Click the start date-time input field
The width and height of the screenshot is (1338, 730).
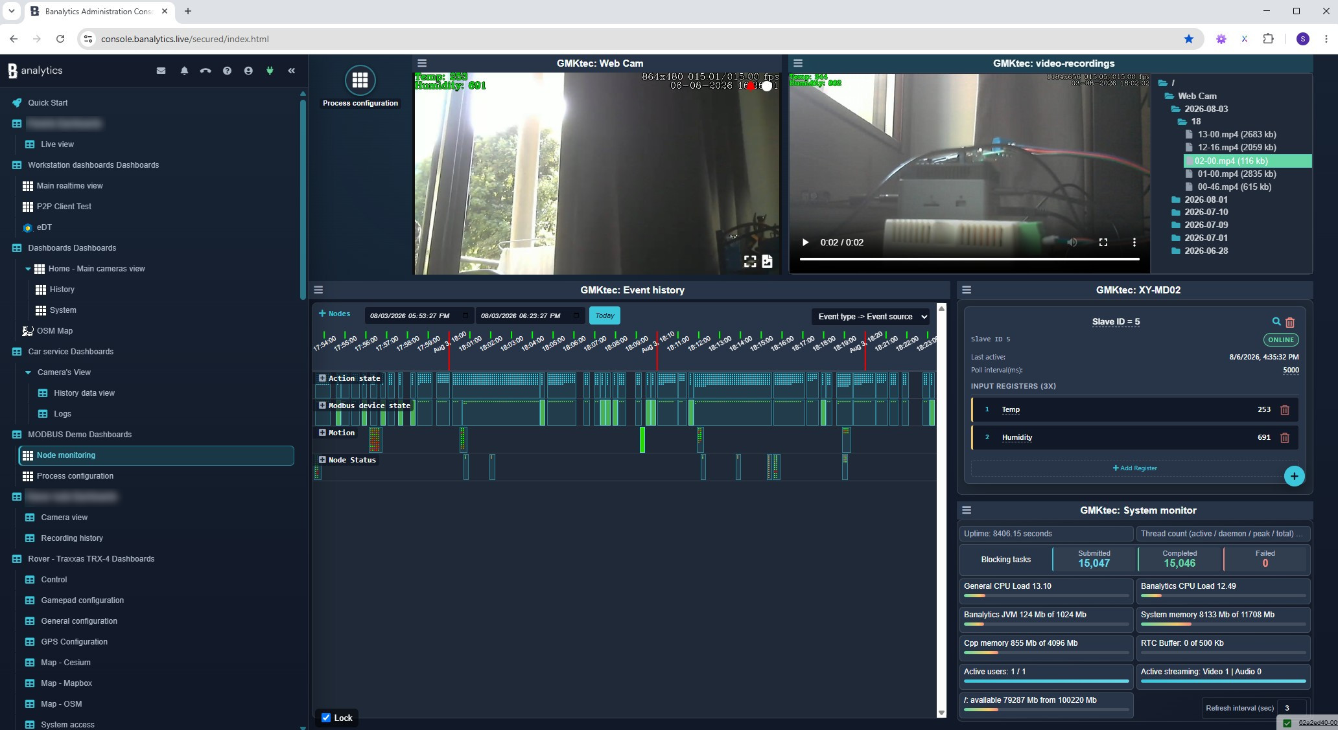(419, 315)
